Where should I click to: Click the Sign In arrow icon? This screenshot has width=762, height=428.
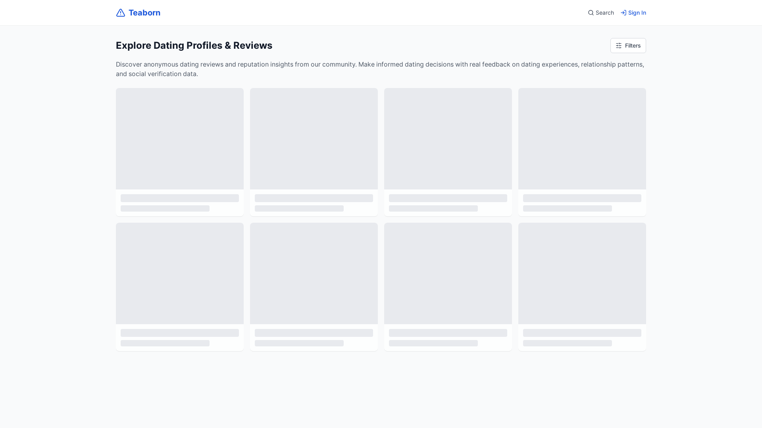tap(623, 13)
